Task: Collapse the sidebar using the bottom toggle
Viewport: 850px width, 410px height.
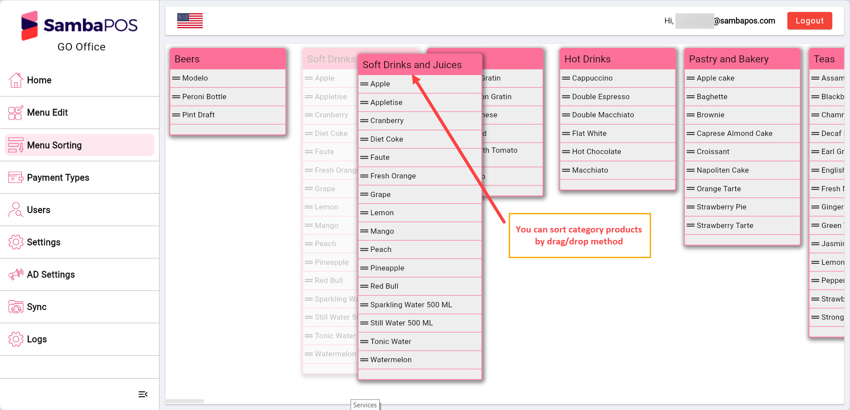Action: 143,394
